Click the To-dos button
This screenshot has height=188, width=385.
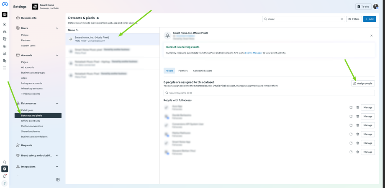click(x=363, y=7)
